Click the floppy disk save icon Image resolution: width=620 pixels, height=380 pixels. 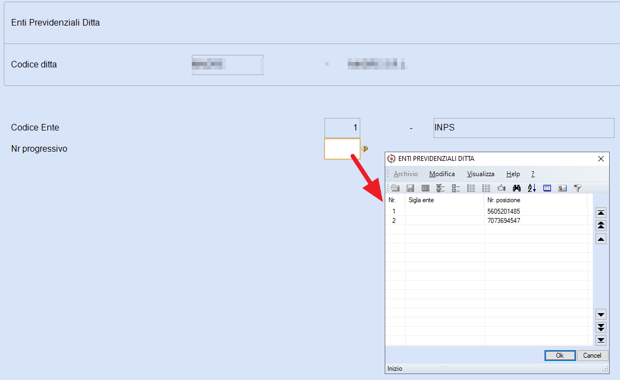coord(410,188)
